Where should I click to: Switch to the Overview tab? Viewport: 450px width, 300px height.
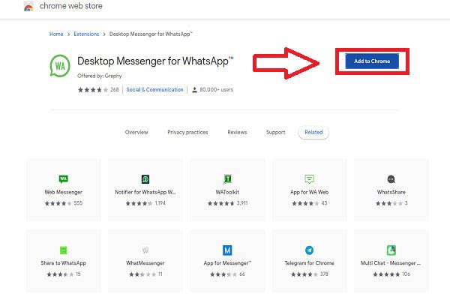click(136, 132)
